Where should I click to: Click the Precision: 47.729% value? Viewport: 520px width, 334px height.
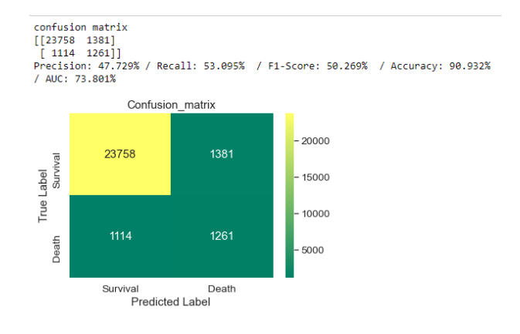click(87, 66)
